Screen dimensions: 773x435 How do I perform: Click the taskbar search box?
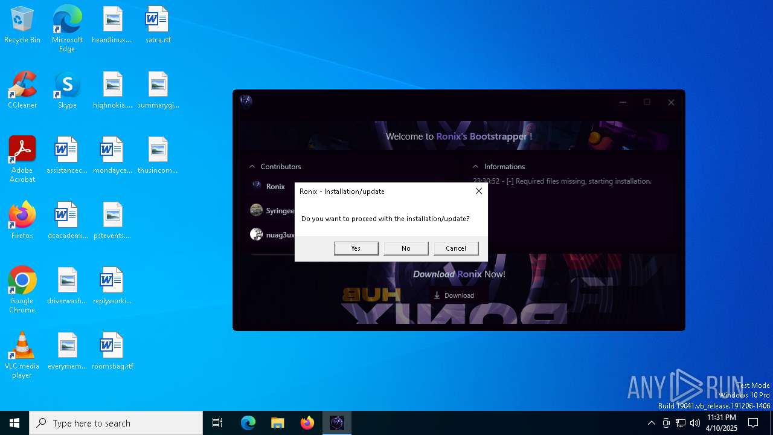(x=116, y=423)
